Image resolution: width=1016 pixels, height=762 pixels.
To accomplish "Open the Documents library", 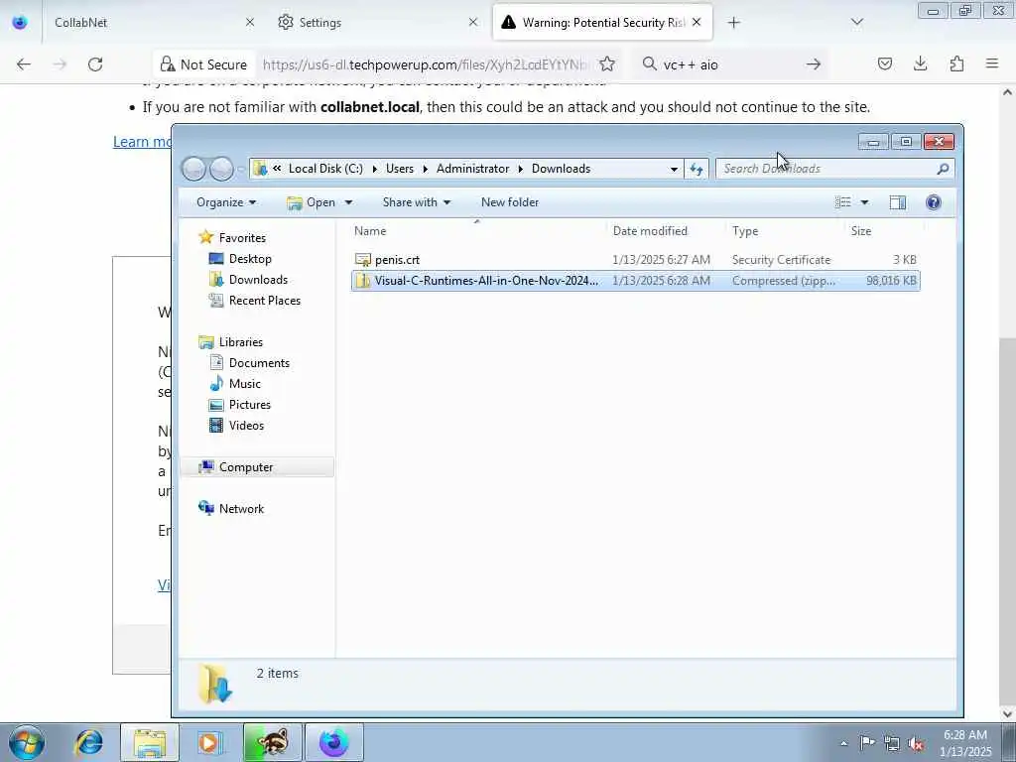I will pos(259,363).
